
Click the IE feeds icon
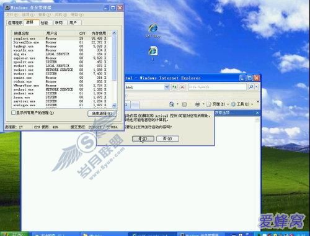(x=184, y=104)
